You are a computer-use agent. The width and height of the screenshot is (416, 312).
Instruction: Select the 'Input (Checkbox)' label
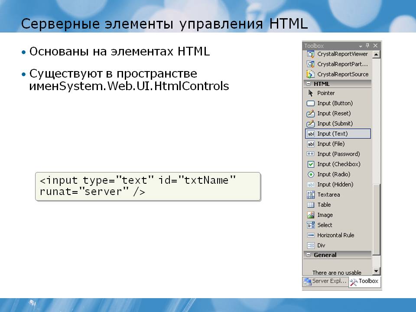click(339, 164)
